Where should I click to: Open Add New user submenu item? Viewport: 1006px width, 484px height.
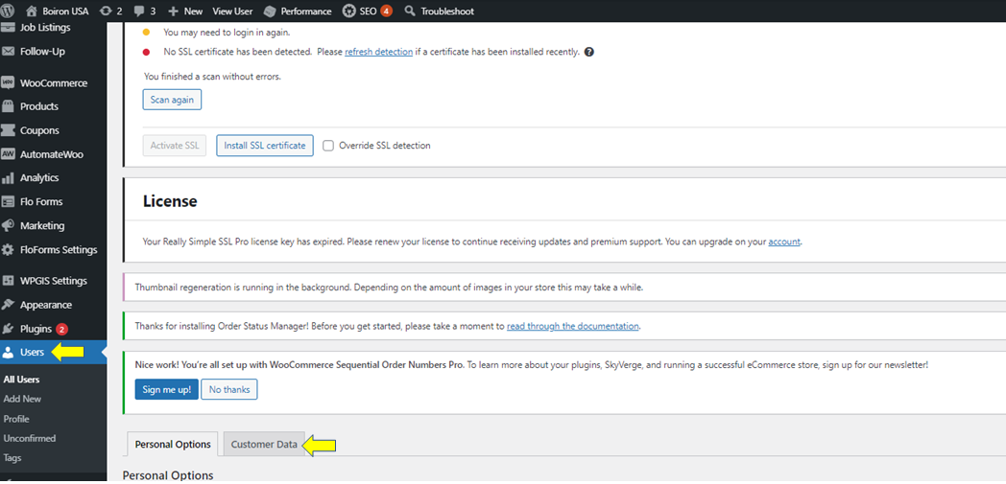pyautogui.click(x=22, y=399)
